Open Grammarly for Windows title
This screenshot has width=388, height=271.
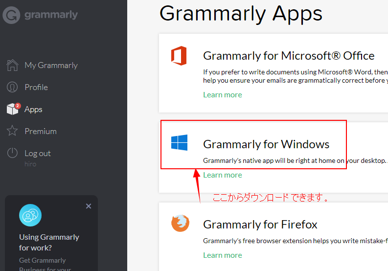pos(266,144)
